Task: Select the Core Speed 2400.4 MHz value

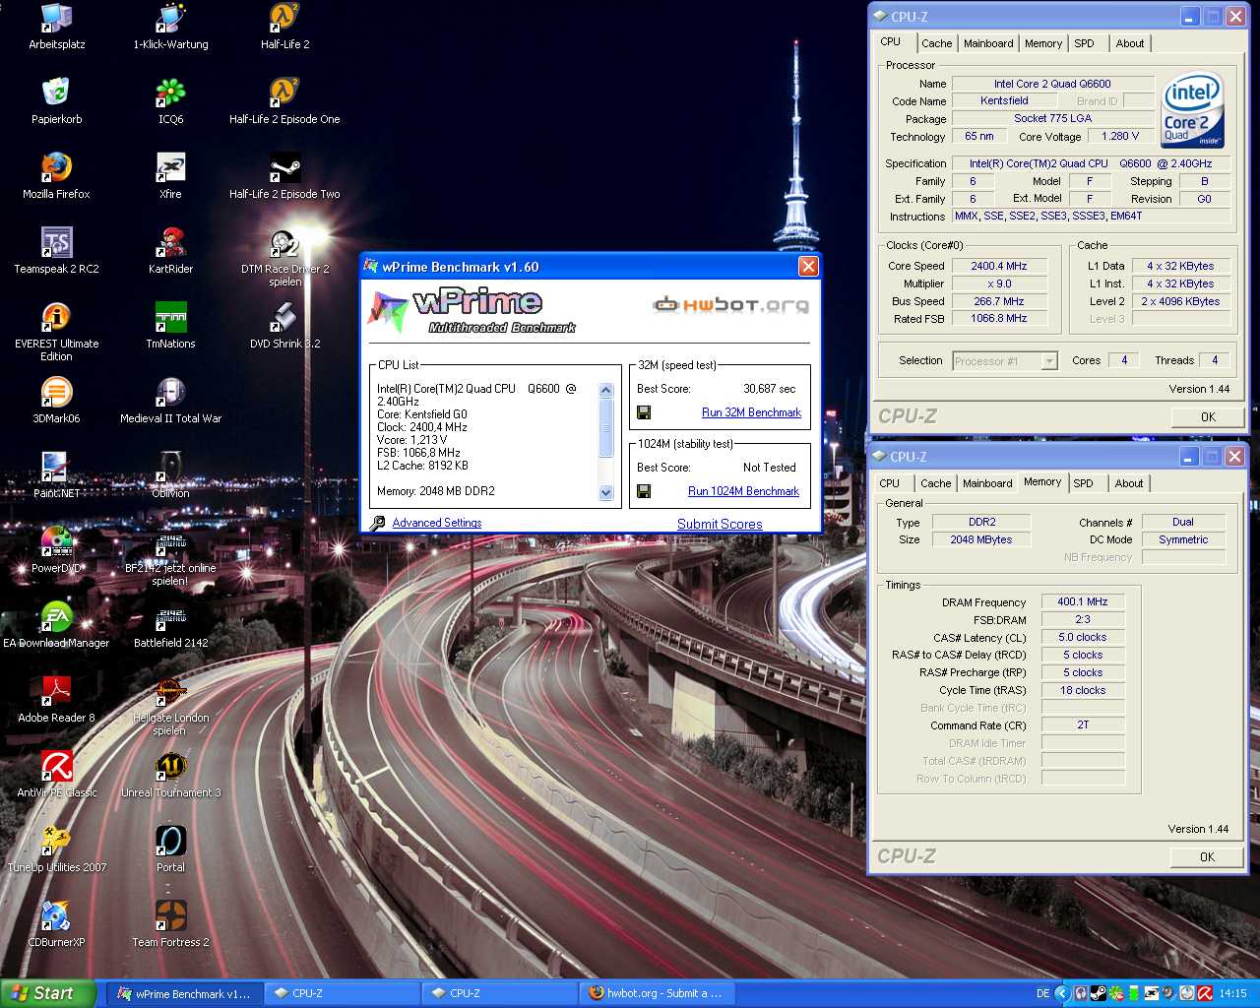Action: (x=998, y=266)
